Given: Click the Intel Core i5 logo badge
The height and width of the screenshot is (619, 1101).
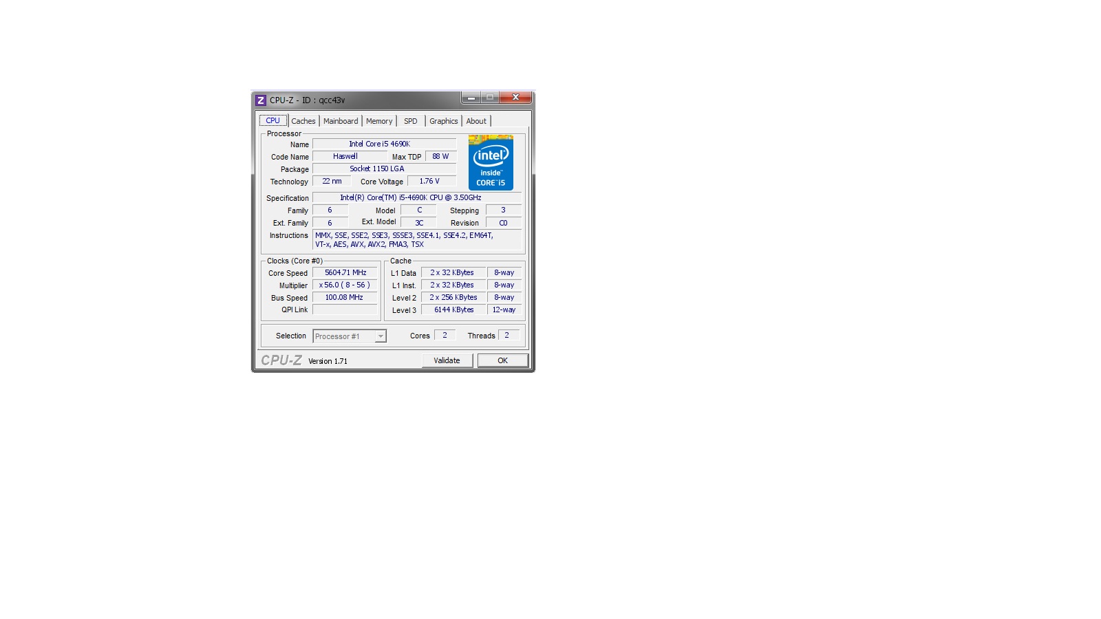Looking at the screenshot, I should point(491,162).
